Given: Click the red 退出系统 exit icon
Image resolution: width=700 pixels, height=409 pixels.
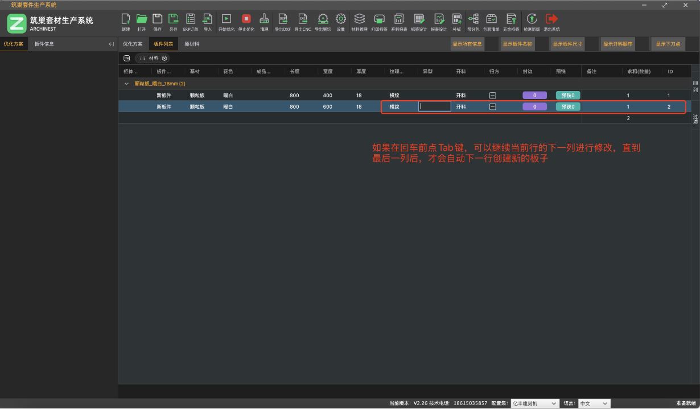Looking at the screenshot, I should [x=551, y=20].
